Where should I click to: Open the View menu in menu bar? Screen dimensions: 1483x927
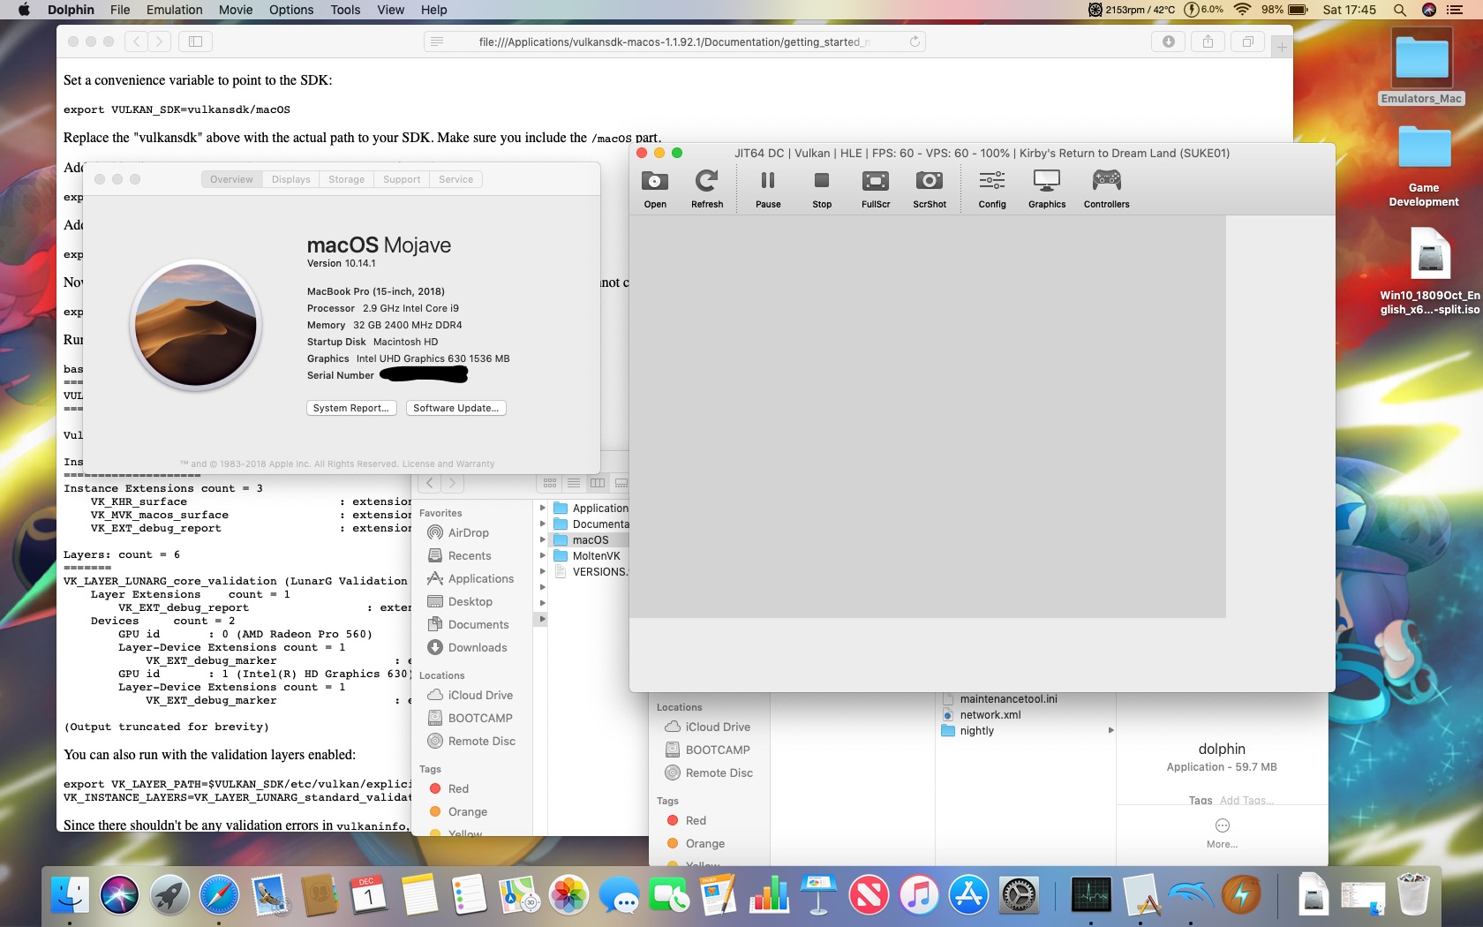tap(390, 10)
